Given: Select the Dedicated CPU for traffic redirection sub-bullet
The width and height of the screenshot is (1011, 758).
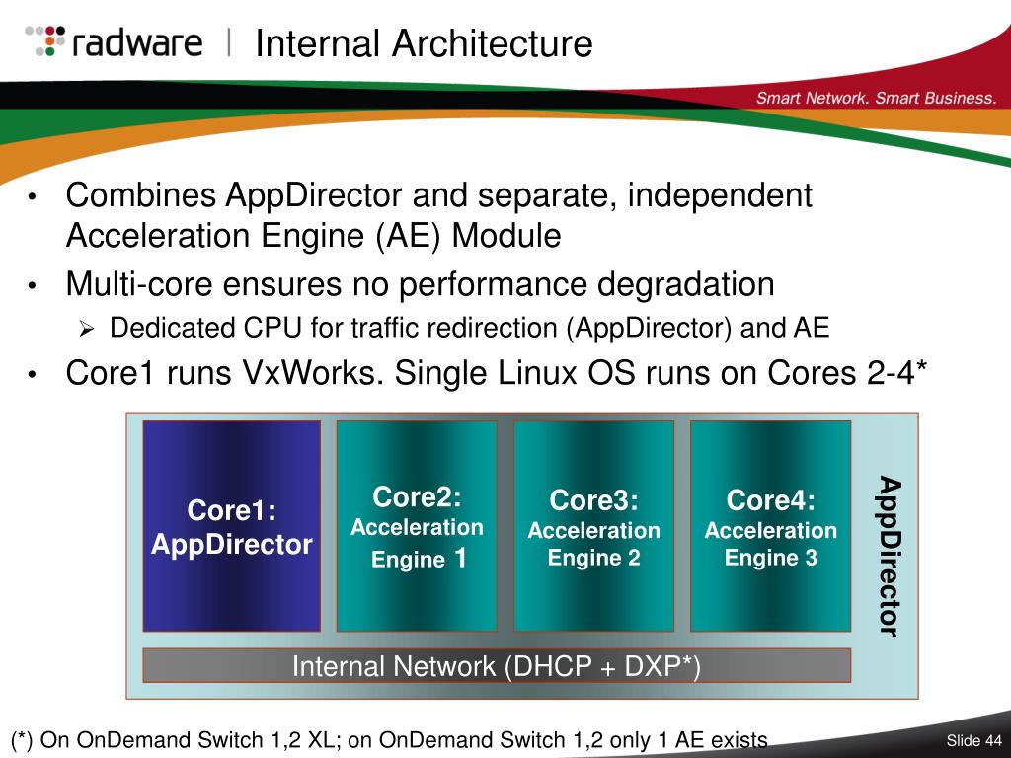Looking at the screenshot, I should pos(469,328).
